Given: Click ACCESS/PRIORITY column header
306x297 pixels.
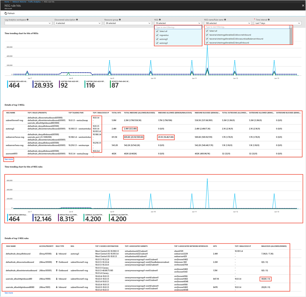Looking at the screenshot, I should (46, 246).
